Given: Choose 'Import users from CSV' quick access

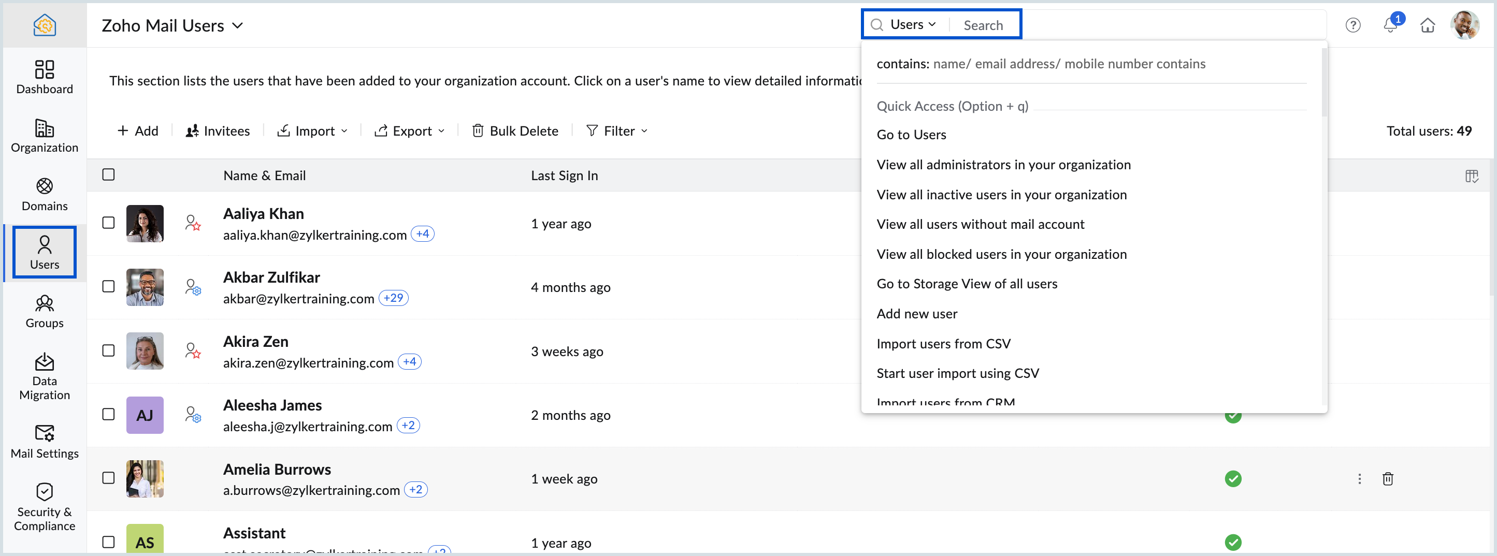Looking at the screenshot, I should (943, 343).
